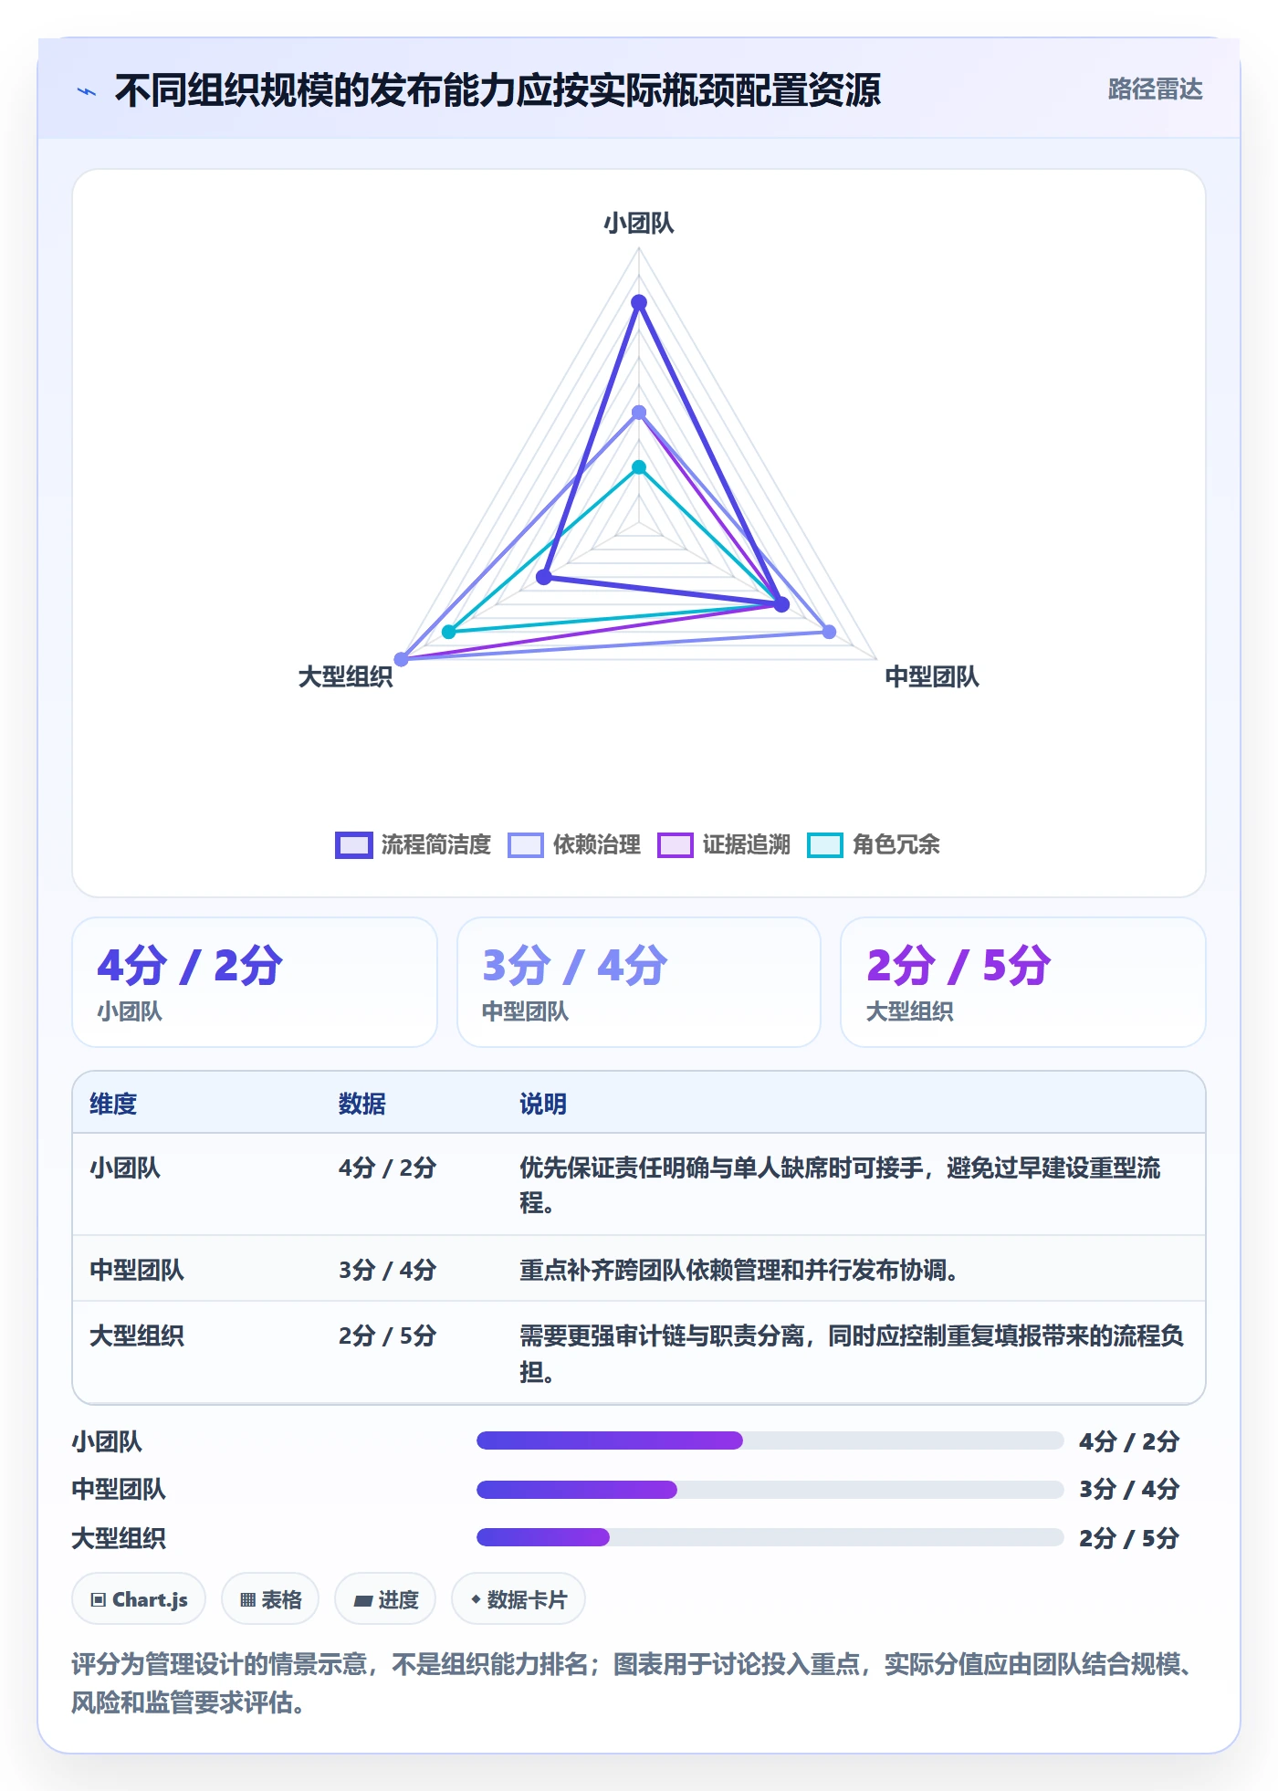Select the 中型团队 table row cell
1278x1791 pixels.
coord(137,1270)
